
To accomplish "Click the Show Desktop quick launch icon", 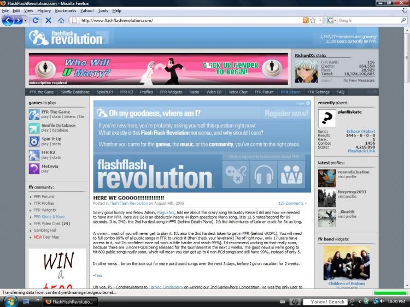I will click(26, 302).
